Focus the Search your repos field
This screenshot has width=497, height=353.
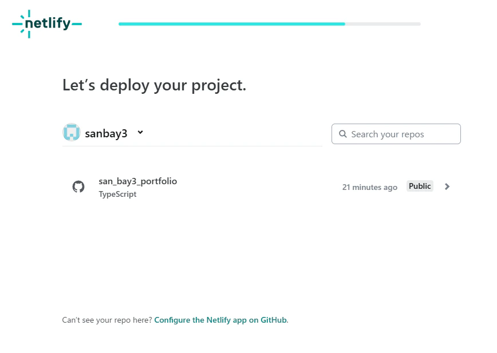click(396, 134)
